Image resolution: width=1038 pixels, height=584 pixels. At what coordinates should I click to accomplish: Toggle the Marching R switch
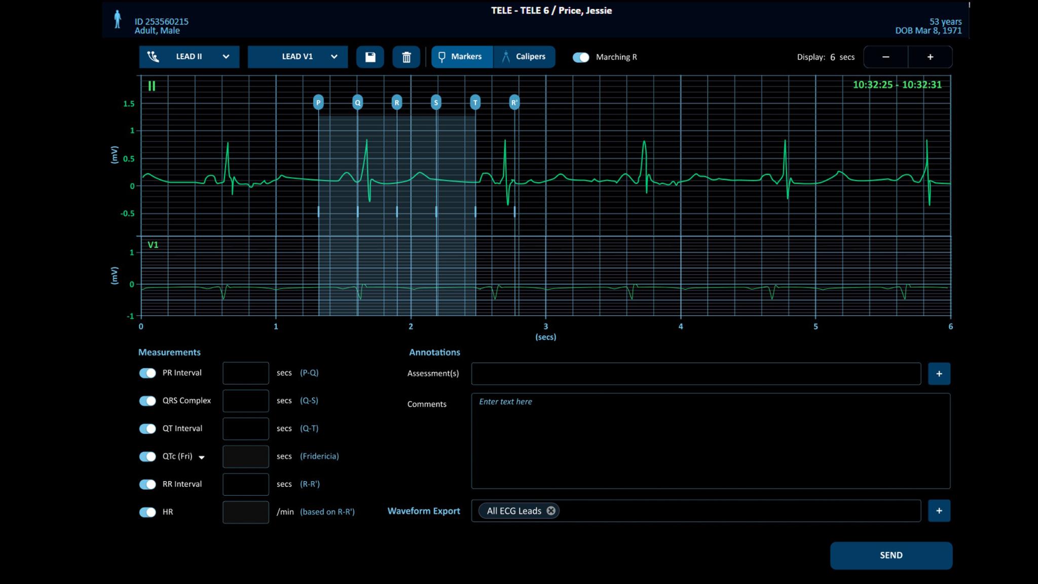[581, 57]
